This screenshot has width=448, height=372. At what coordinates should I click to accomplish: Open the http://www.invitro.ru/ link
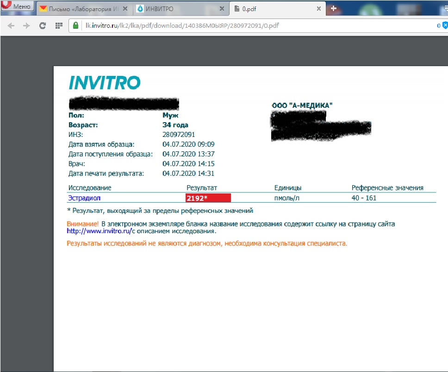coord(99,231)
